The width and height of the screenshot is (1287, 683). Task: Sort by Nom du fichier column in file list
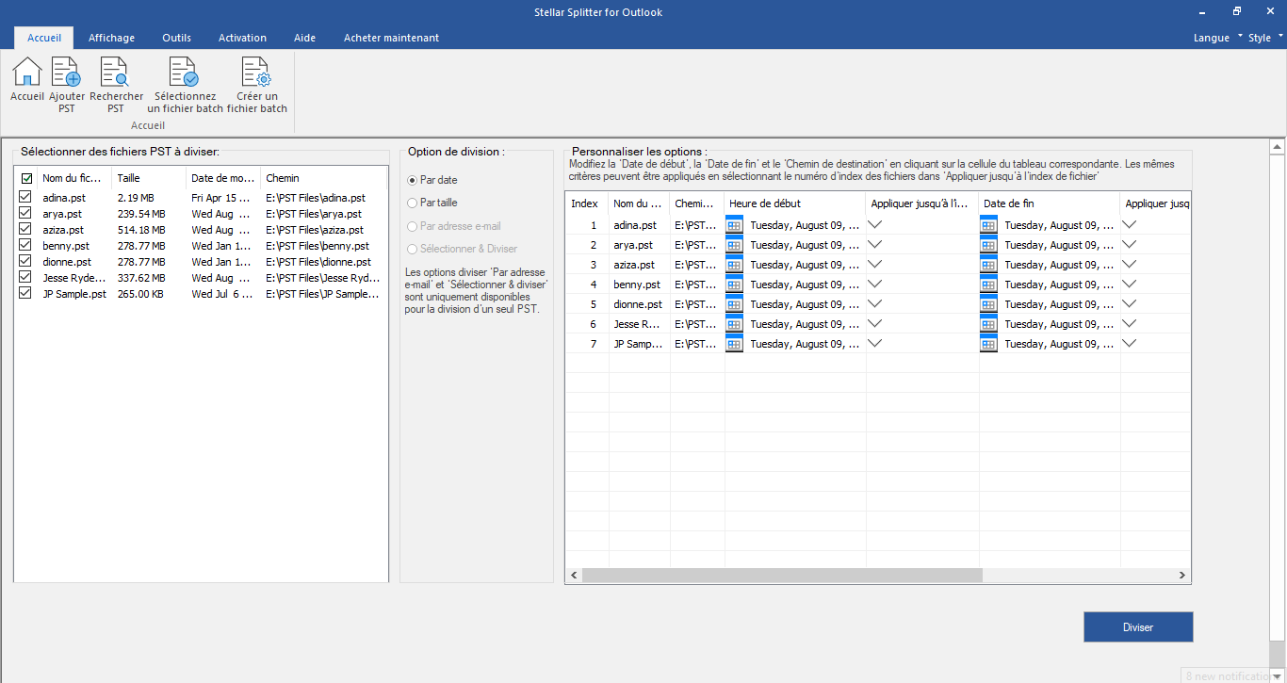(73, 178)
